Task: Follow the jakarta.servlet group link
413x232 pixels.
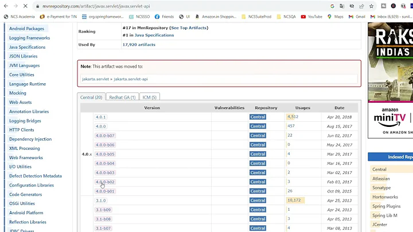Action: tap(95, 79)
